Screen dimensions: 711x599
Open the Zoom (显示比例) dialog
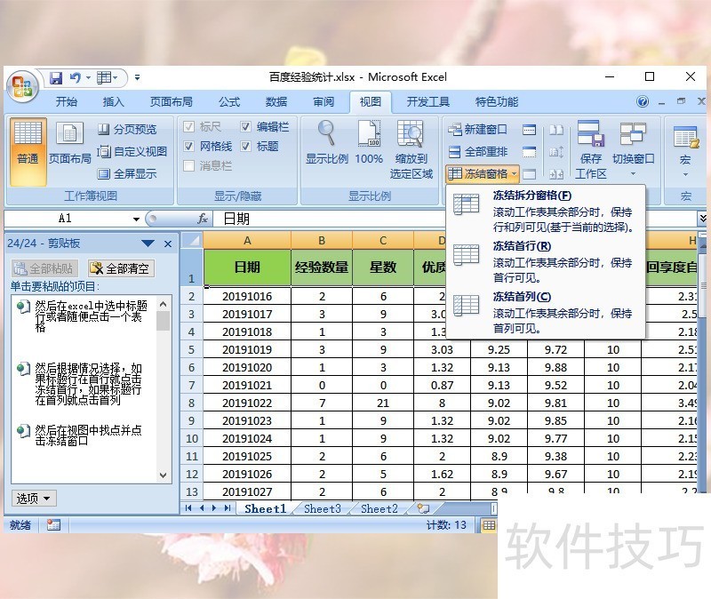click(326, 143)
